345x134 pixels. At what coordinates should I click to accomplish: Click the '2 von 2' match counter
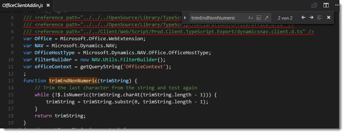point(285,18)
